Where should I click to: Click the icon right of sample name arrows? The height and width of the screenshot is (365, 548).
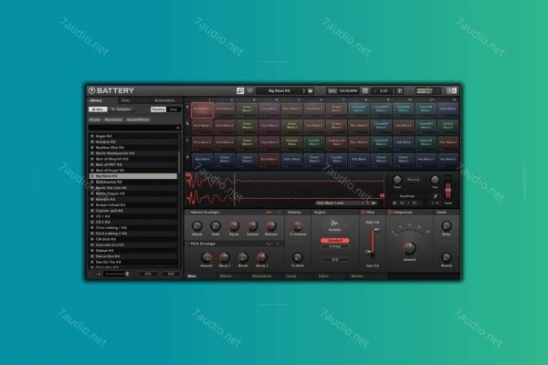click(x=374, y=203)
